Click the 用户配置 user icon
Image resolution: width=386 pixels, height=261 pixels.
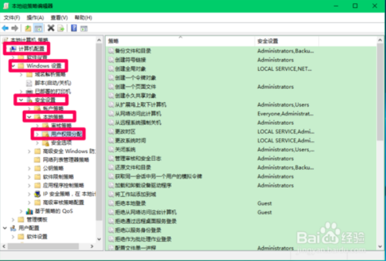(x=13, y=228)
